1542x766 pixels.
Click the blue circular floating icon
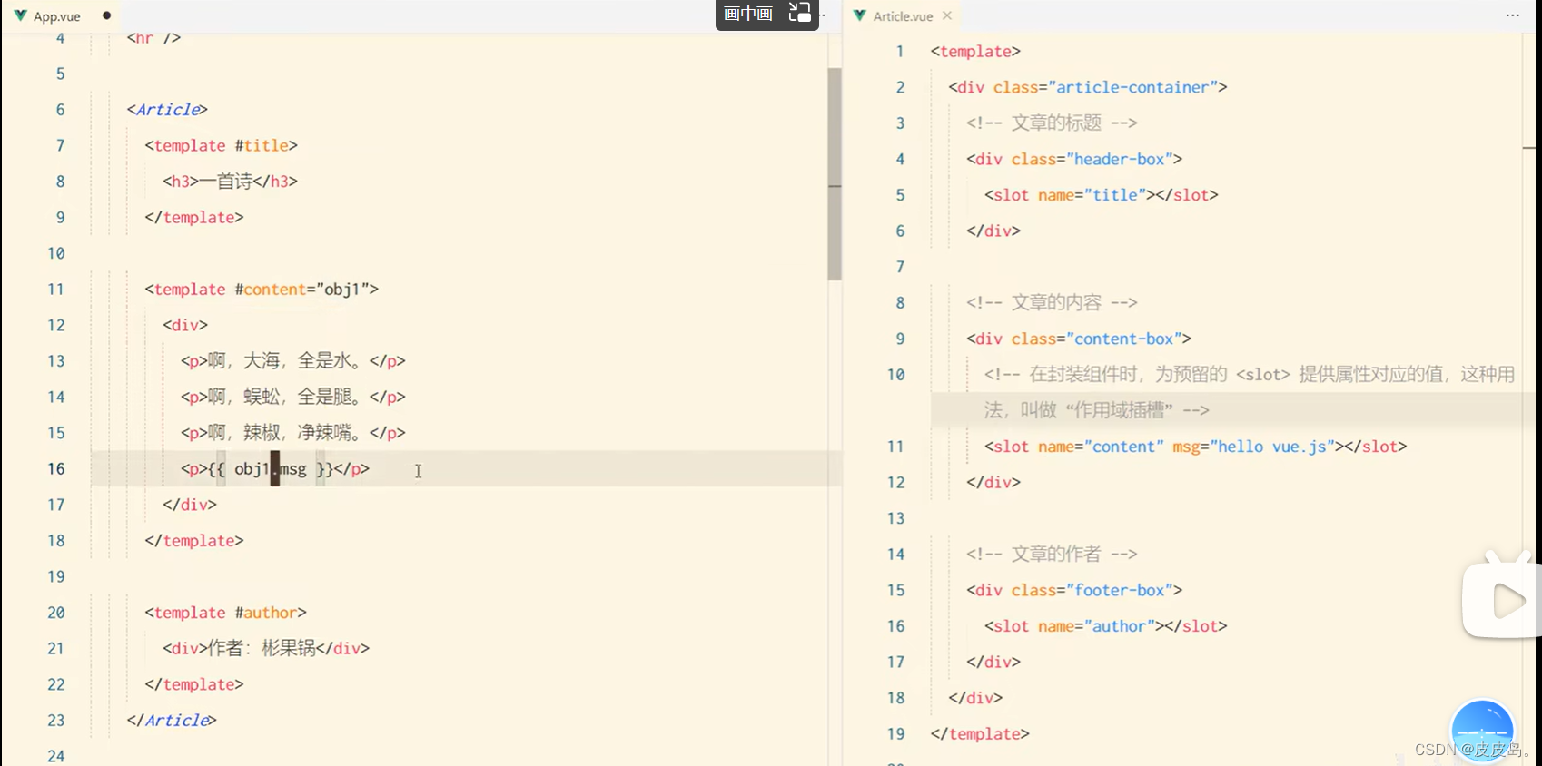coord(1482,730)
